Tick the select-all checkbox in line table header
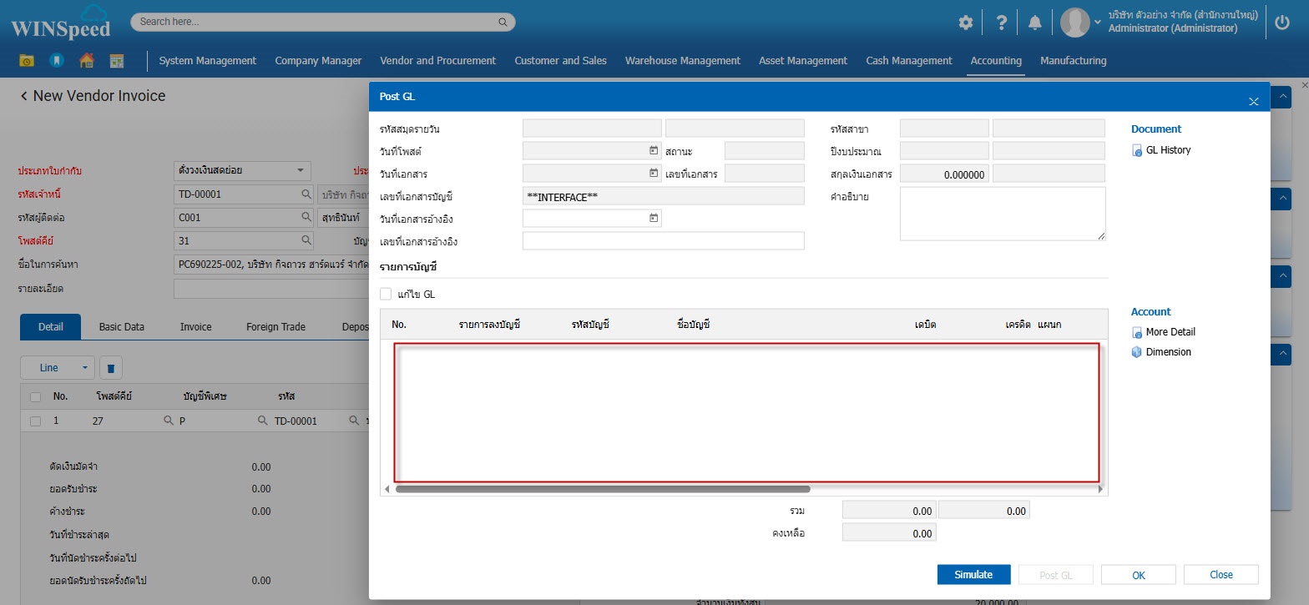 click(x=35, y=396)
